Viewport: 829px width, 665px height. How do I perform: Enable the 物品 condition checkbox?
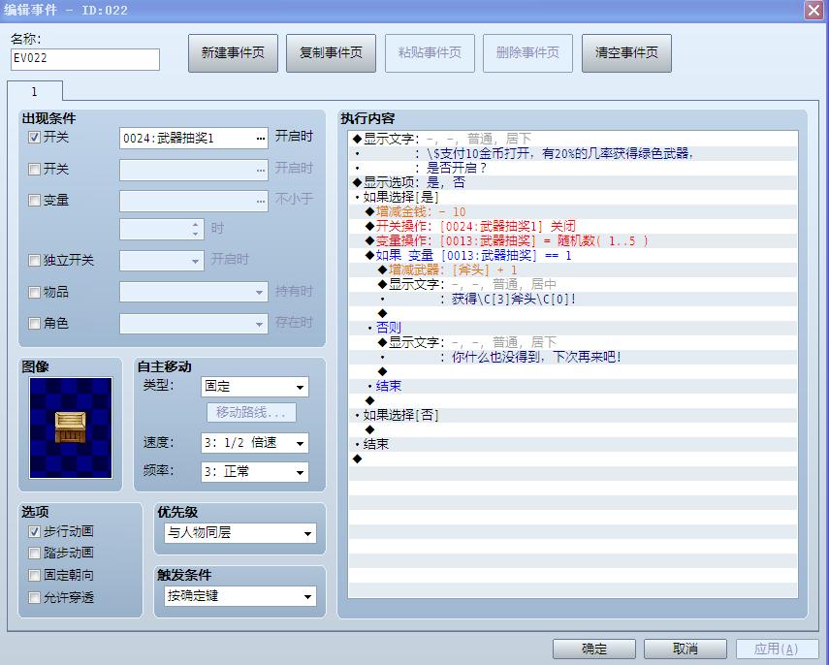tap(34, 292)
